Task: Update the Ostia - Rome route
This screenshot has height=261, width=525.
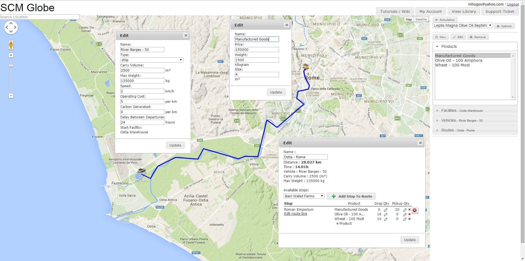Action: 410,240
